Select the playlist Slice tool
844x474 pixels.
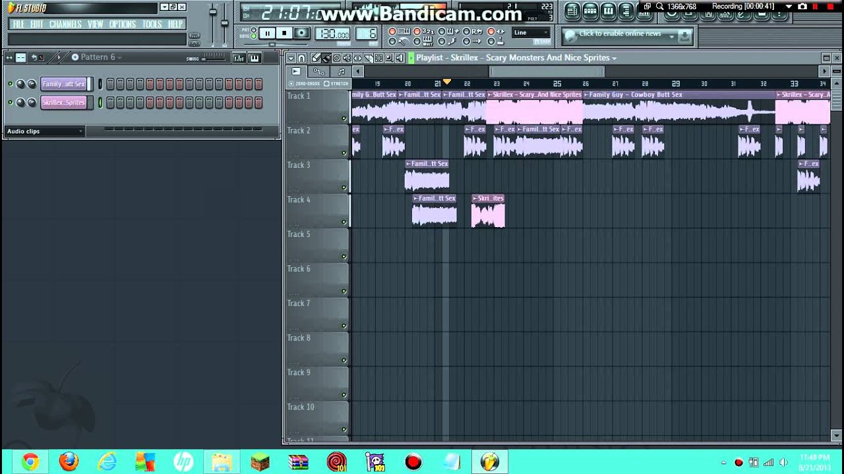pyautogui.click(x=369, y=58)
